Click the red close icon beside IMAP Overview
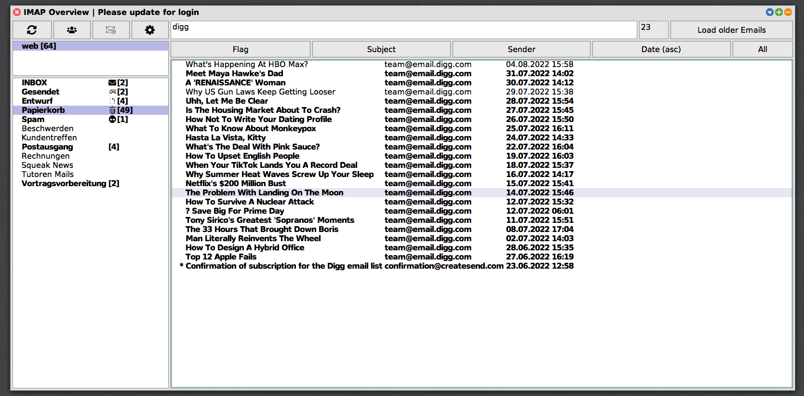This screenshot has height=396, width=804. [x=17, y=12]
